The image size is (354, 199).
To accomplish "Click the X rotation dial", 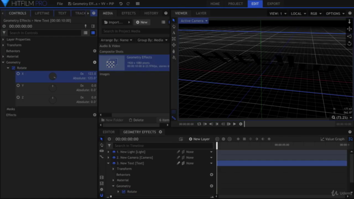I will [53, 76].
